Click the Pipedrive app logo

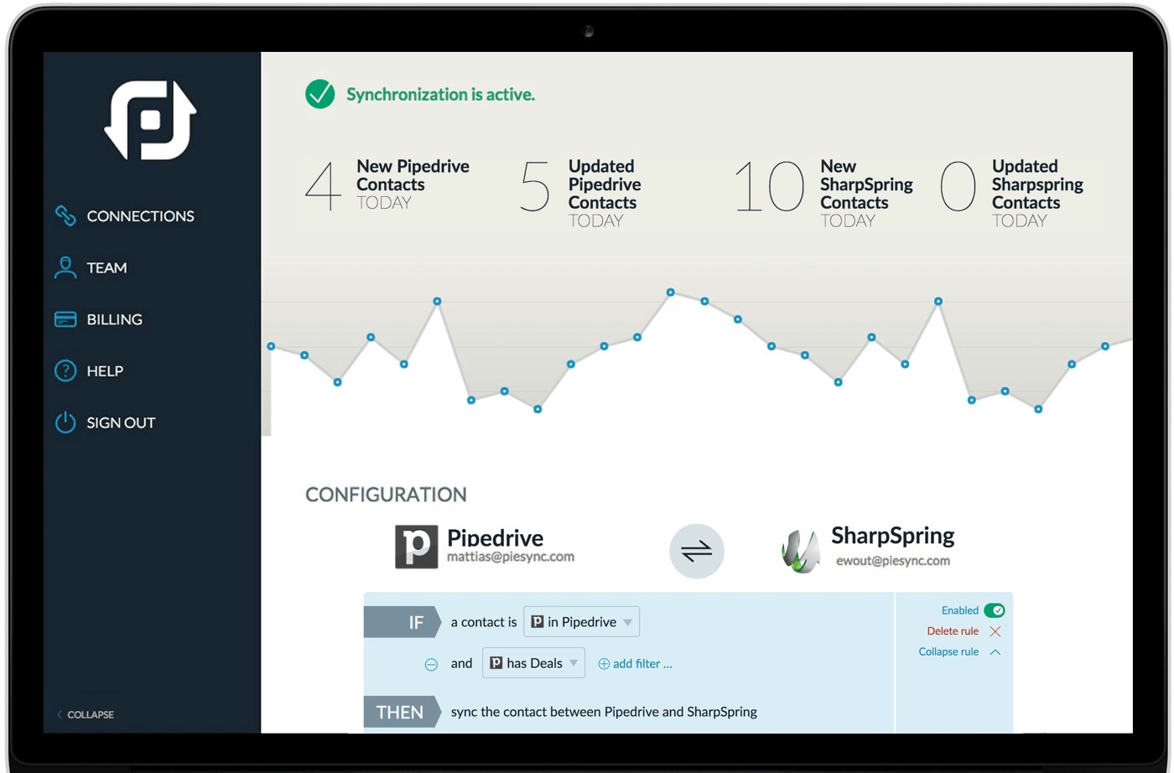(x=416, y=547)
